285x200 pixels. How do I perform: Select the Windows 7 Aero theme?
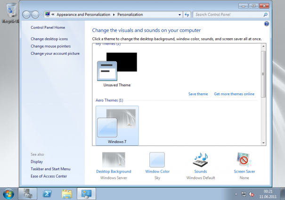117,125
